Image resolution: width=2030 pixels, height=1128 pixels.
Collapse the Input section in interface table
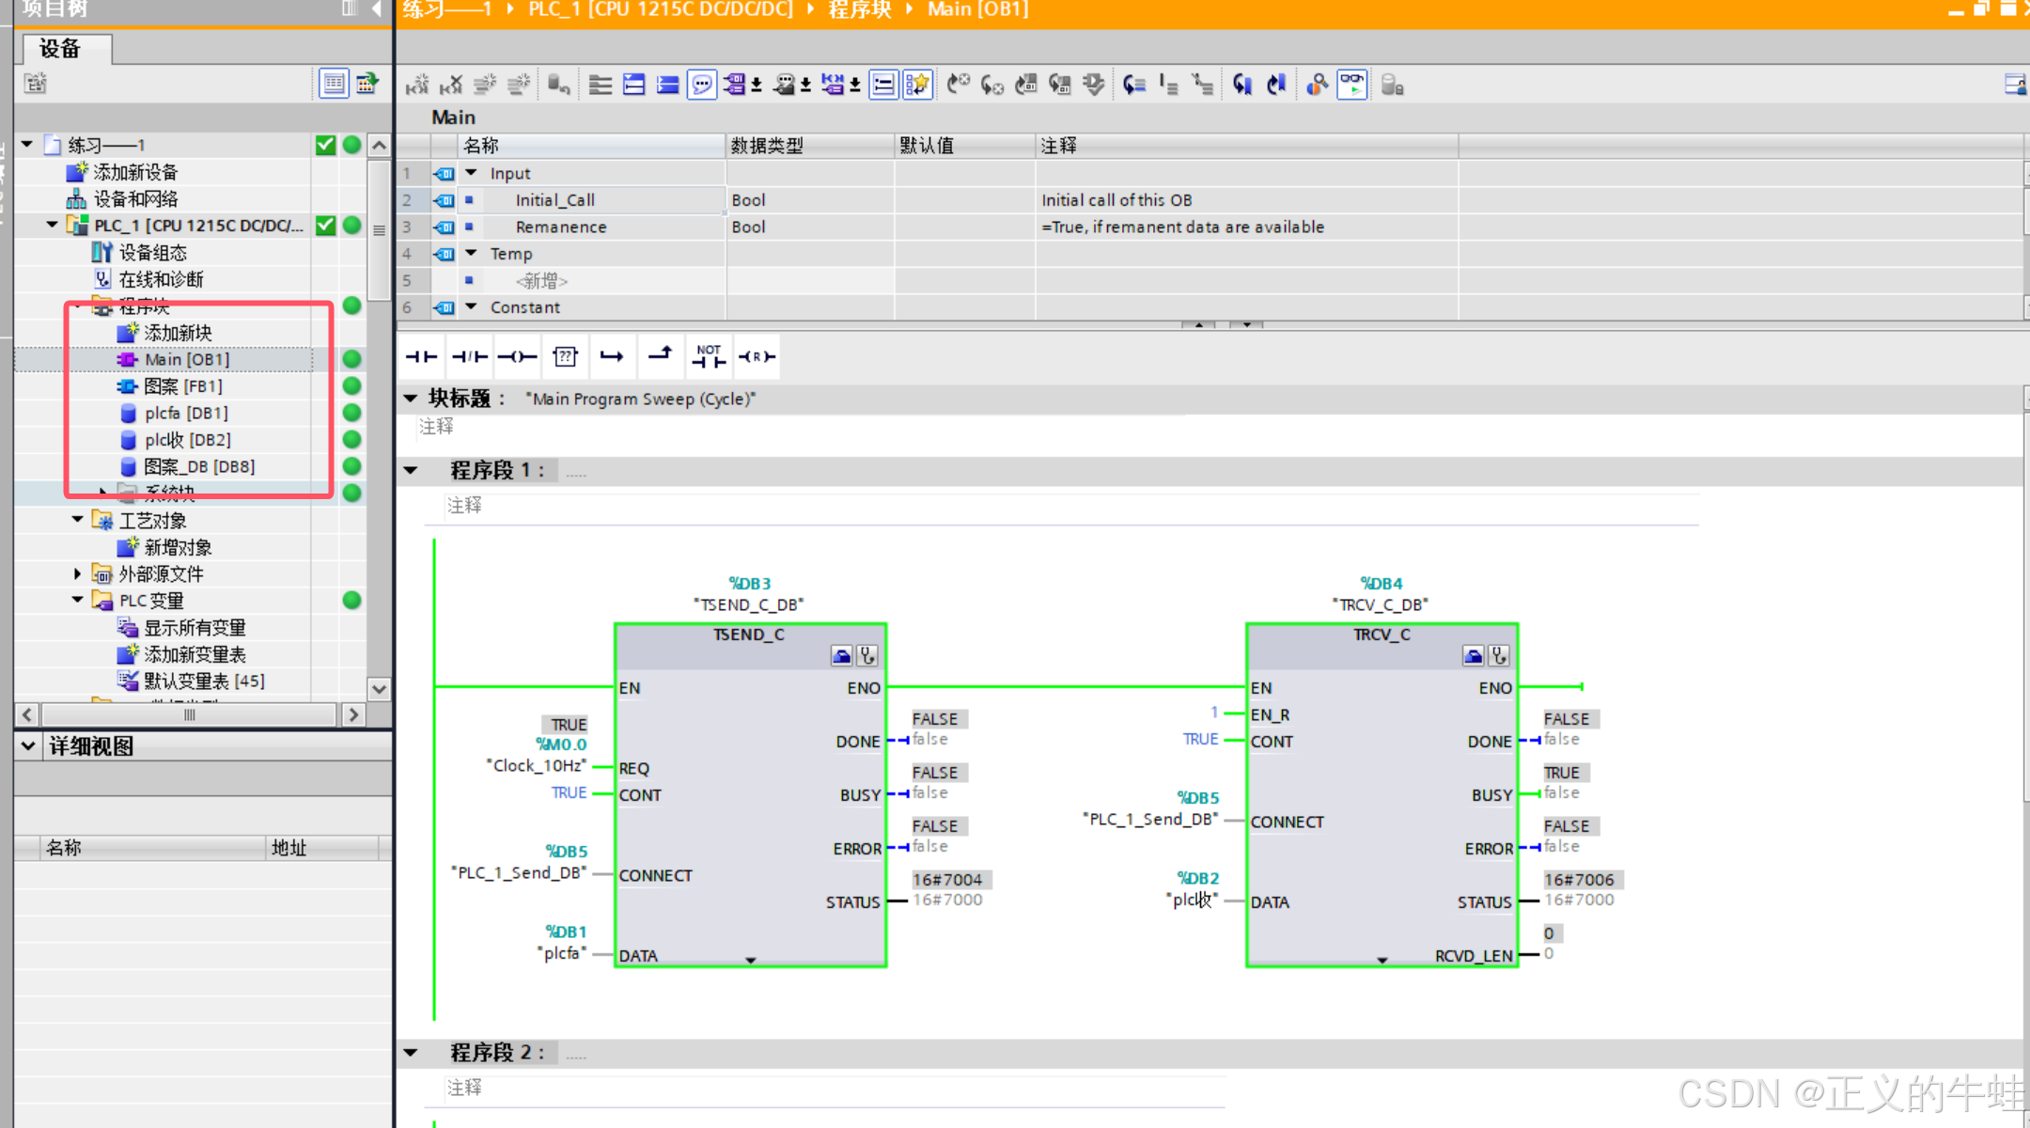click(x=472, y=173)
